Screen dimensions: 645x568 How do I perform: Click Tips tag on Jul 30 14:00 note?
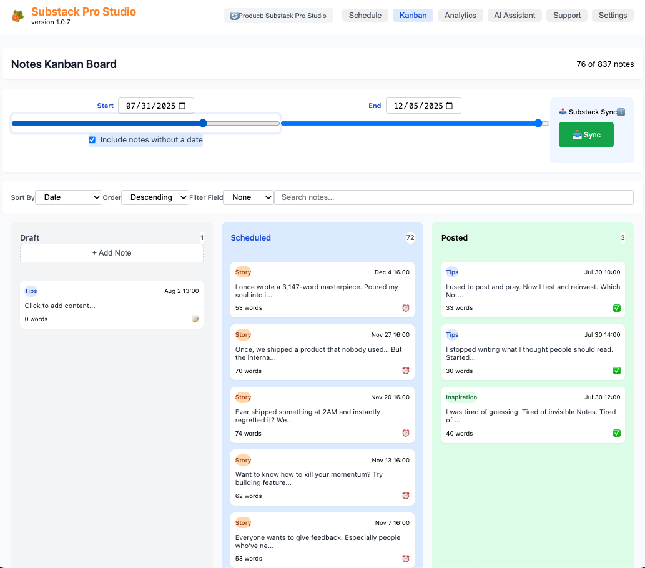point(452,335)
